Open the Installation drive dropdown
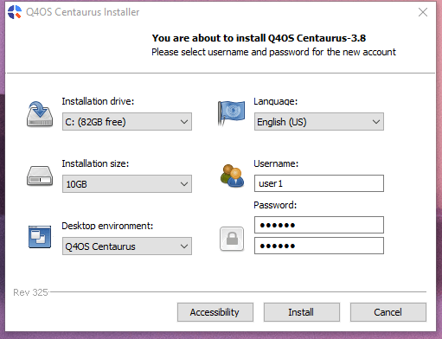 pyautogui.click(x=127, y=122)
